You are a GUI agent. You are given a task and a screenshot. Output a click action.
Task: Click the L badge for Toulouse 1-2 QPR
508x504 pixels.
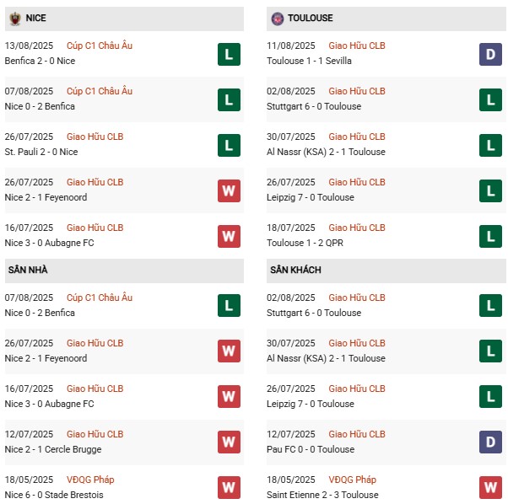coord(490,236)
